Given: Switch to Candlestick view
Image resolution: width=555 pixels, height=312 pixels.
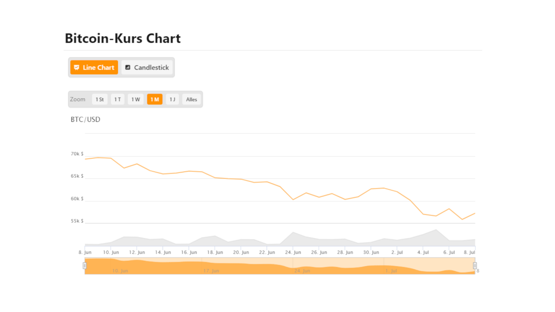Looking at the screenshot, I should (x=147, y=67).
